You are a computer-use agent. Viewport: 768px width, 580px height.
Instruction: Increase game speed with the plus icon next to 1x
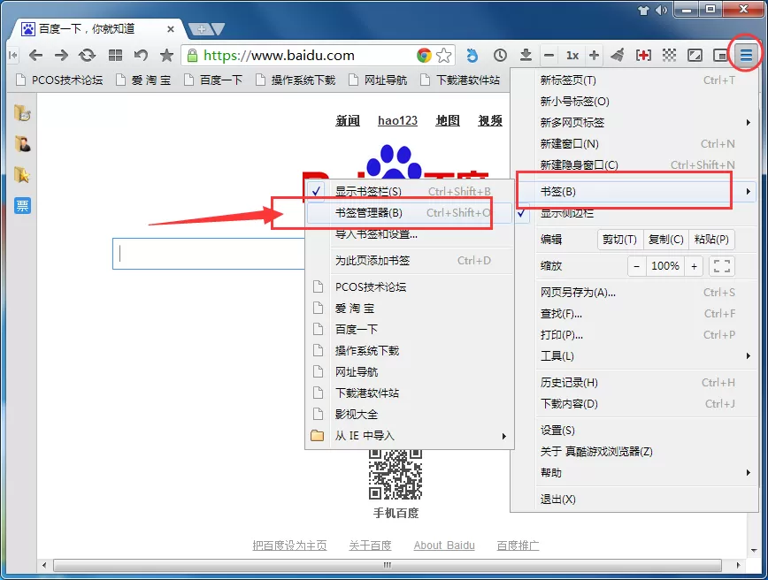click(594, 56)
